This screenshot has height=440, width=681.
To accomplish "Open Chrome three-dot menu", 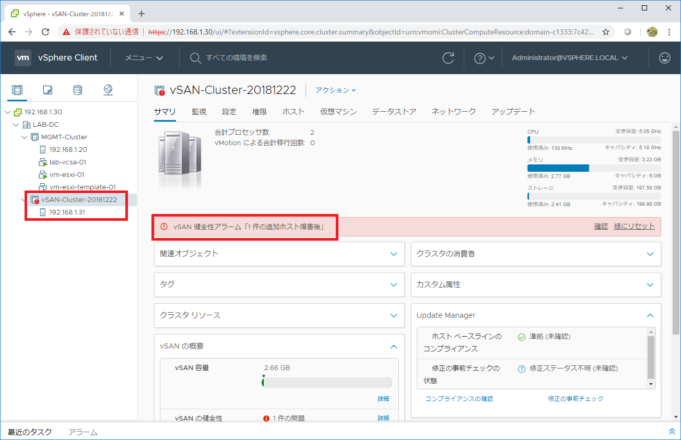I will coord(669,32).
